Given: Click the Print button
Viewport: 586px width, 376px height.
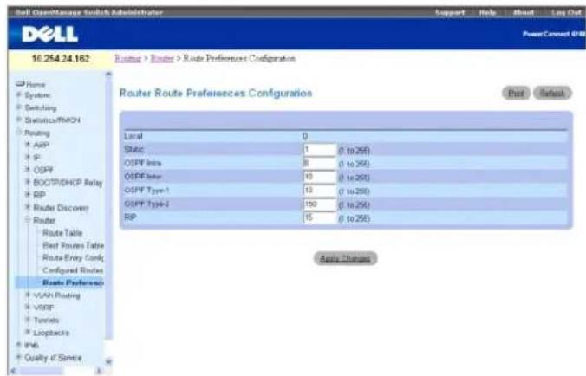Looking at the screenshot, I should pyautogui.click(x=516, y=93).
